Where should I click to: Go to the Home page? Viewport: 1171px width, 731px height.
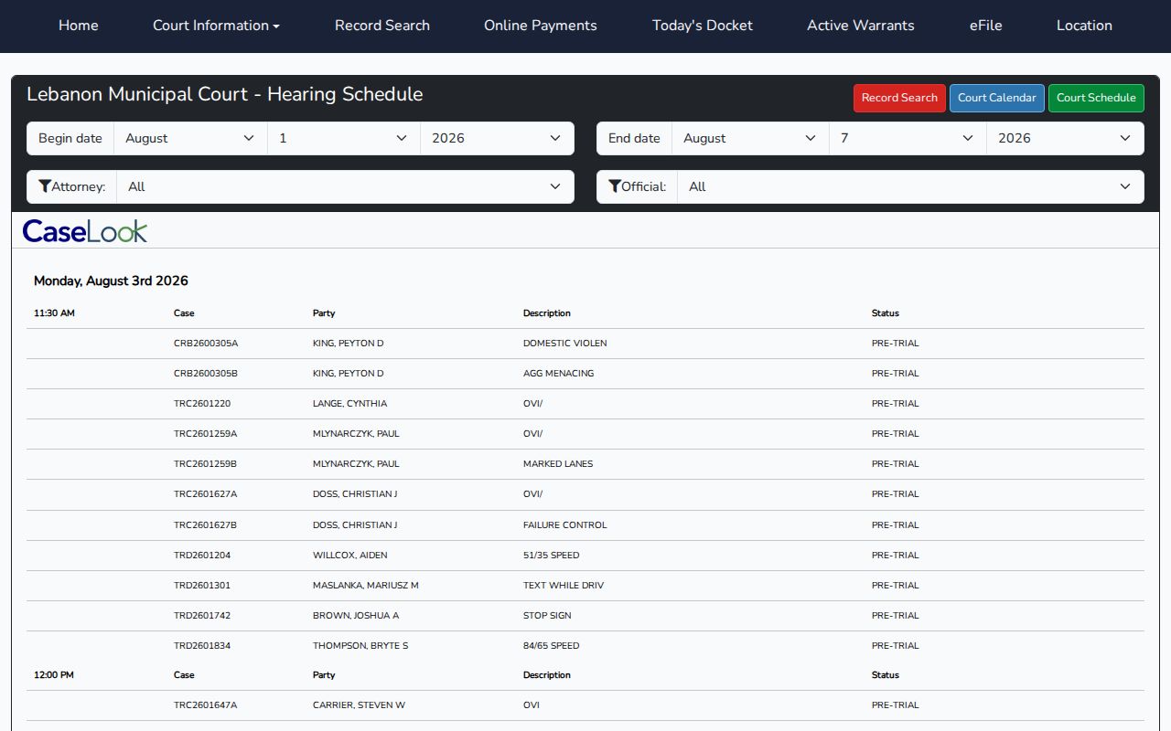[79, 26]
